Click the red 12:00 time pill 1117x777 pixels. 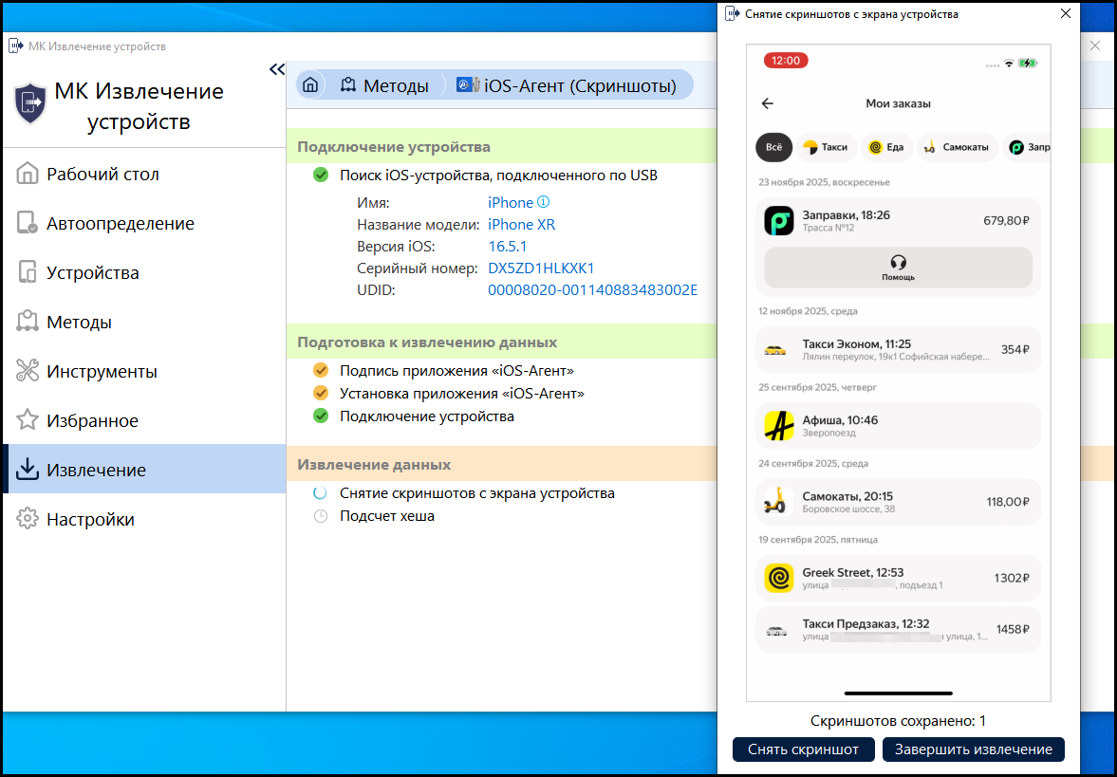click(786, 61)
